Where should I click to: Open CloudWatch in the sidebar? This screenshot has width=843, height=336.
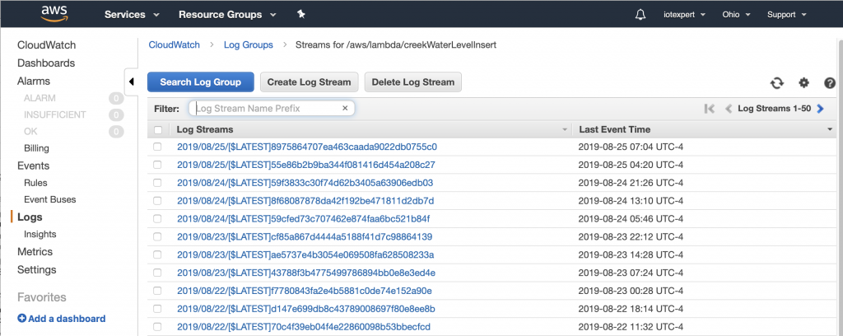(47, 45)
